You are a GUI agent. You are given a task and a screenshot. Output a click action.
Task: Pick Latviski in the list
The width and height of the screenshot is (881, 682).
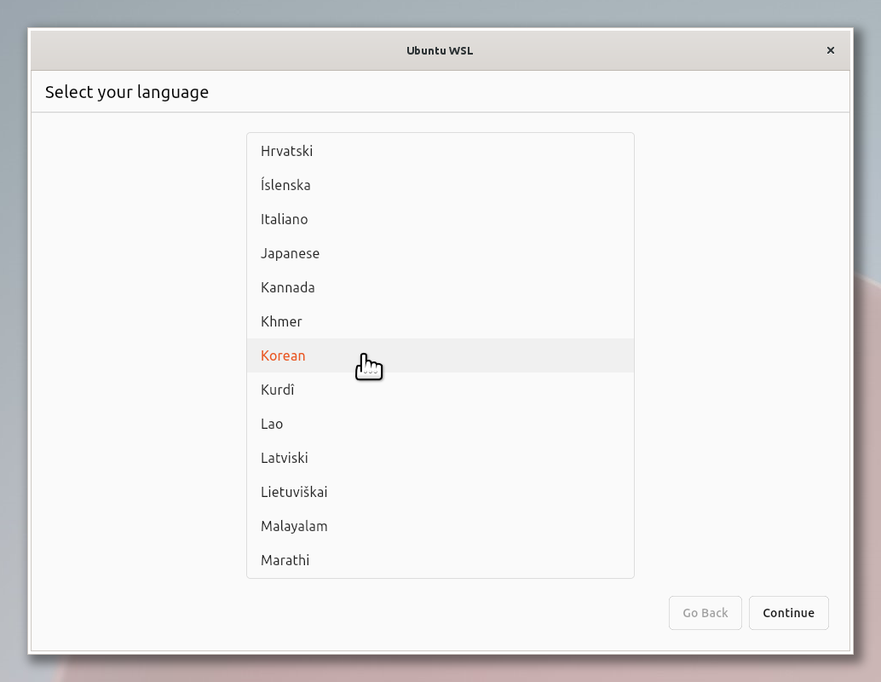pos(440,458)
